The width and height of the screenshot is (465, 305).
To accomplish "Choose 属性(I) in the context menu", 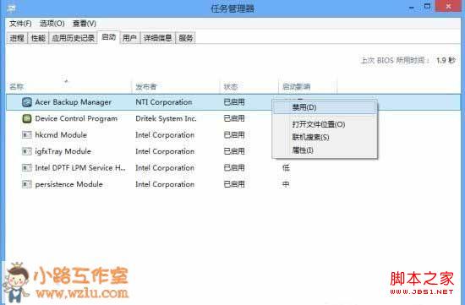I will 325,150.
